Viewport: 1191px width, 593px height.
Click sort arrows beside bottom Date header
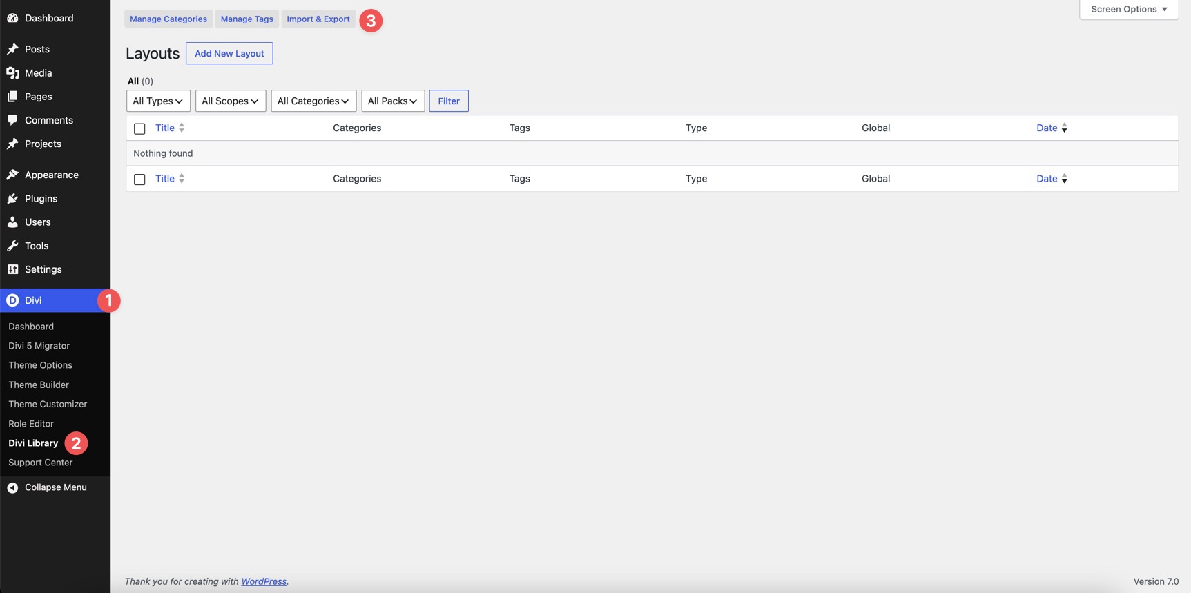(1064, 178)
